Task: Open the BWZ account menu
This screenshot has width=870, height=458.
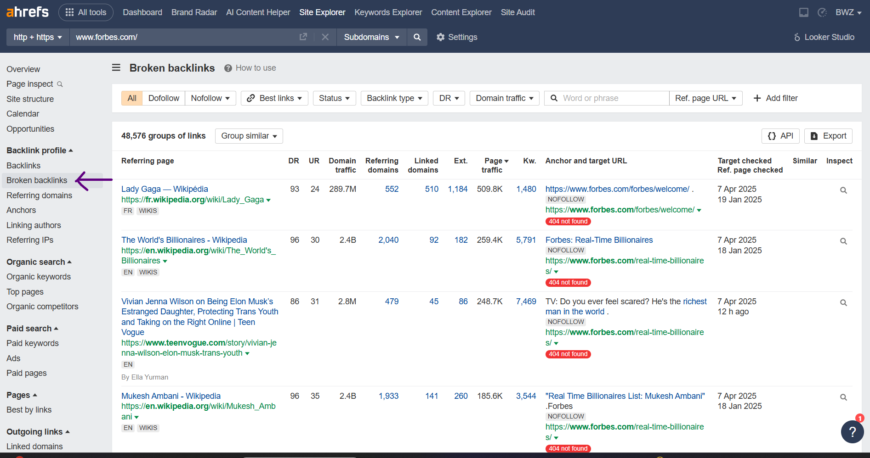Action: pos(848,12)
